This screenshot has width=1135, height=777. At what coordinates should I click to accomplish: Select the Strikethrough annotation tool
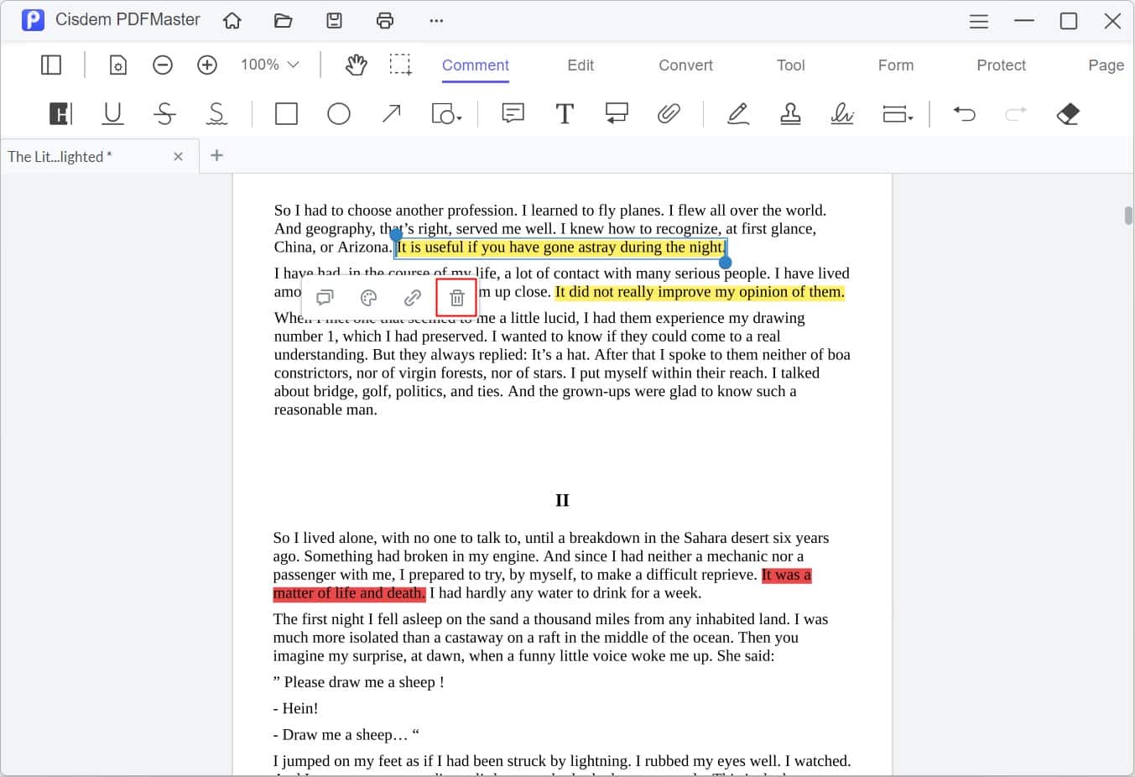pyautogui.click(x=165, y=113)
